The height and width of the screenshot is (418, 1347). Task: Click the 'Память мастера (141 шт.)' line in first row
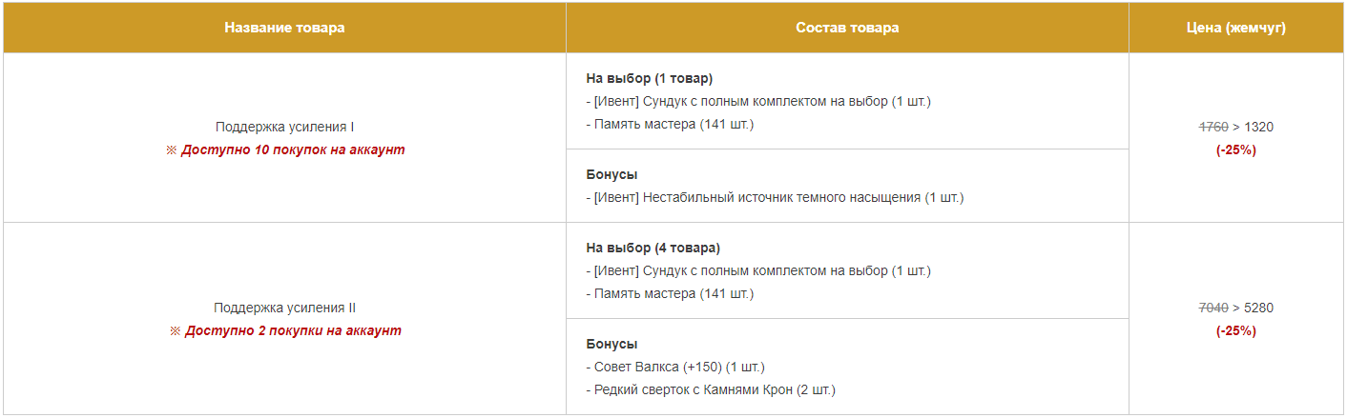(x=670, y=124)
